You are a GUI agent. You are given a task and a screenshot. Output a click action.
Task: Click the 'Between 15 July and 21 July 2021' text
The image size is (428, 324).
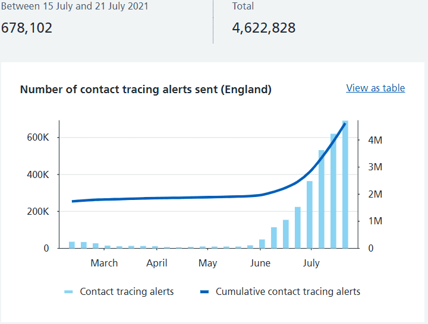coord(74,7)
